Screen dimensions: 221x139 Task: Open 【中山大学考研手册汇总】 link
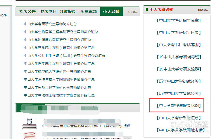(x=179, y=118)
